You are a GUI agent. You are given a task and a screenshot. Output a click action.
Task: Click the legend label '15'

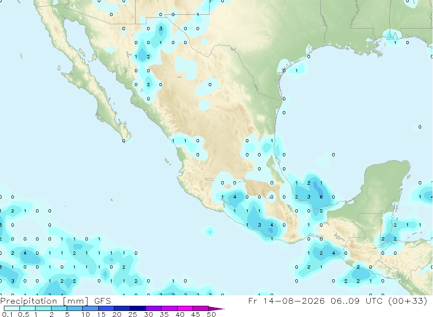click(x=101, y=314)
